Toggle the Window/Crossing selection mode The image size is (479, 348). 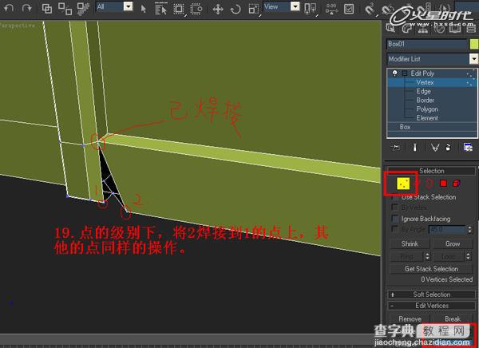point(196,9)
